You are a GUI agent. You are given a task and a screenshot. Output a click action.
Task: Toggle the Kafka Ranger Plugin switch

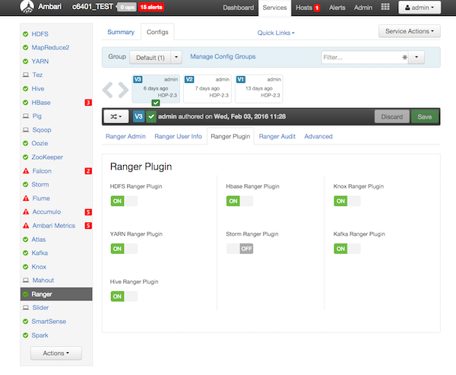coord(347,249)
